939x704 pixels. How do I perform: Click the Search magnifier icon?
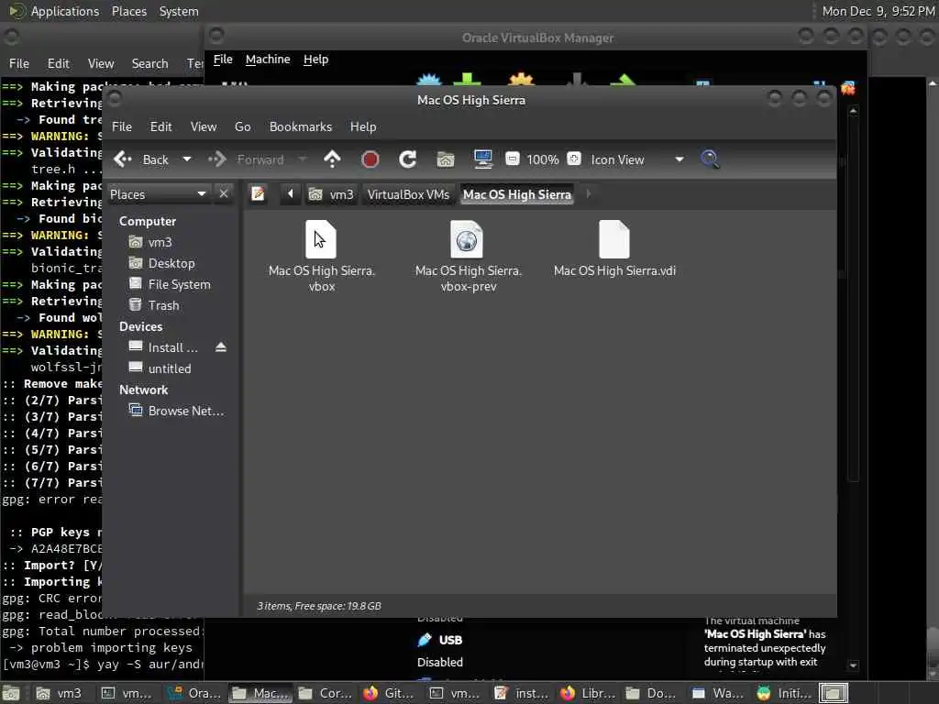(x=711, y=159)
